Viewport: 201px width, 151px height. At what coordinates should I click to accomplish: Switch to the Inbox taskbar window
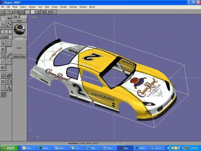tap(28, 148)
